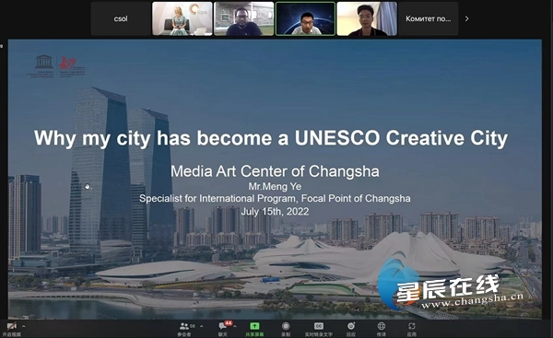Click the 'July 15th, 2022' date text
This screenshot has width=553, height=338.
point(275,212)
